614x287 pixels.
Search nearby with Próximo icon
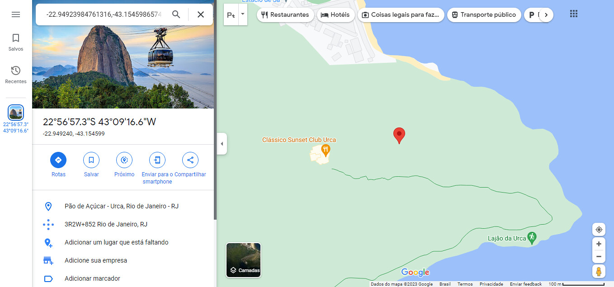(x=124, y=165)
